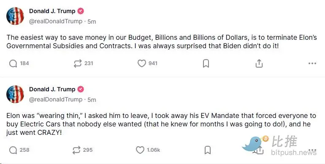Open profile avatar on first post
The width and height of the screenshot is (325, 164).
15,16
